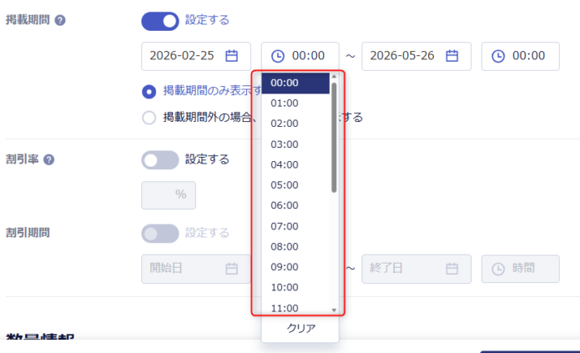Select the 掲載期間外の場合 radio option
The height and width of the screenshot is (353, 580).
149,118
